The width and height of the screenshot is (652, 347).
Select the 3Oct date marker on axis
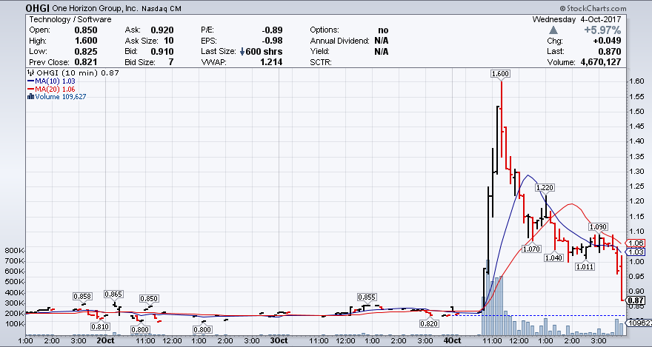tap(278, 341)
